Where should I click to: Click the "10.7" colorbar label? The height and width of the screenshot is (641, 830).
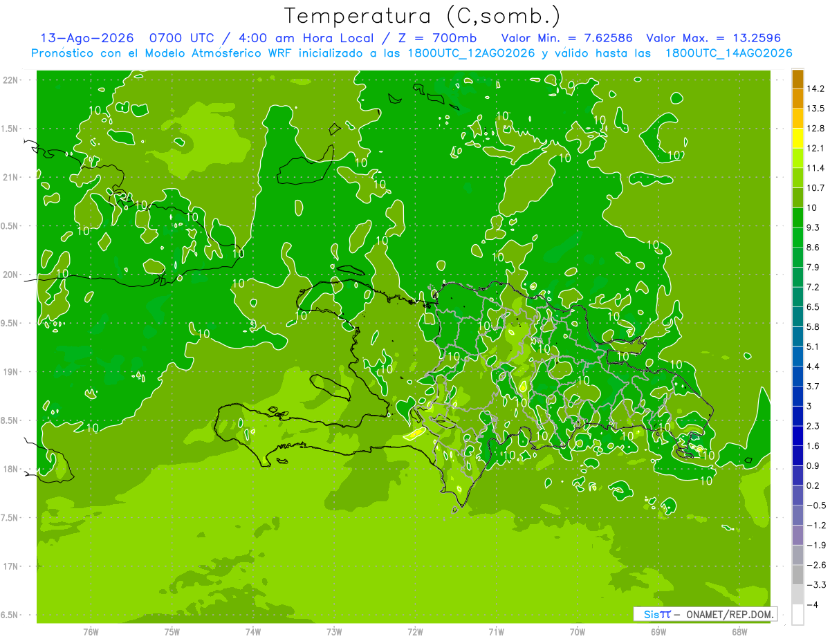coord(816,188)
